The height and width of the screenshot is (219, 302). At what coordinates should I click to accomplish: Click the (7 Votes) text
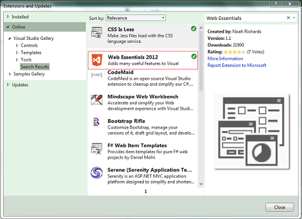click(x=255, y=52)
